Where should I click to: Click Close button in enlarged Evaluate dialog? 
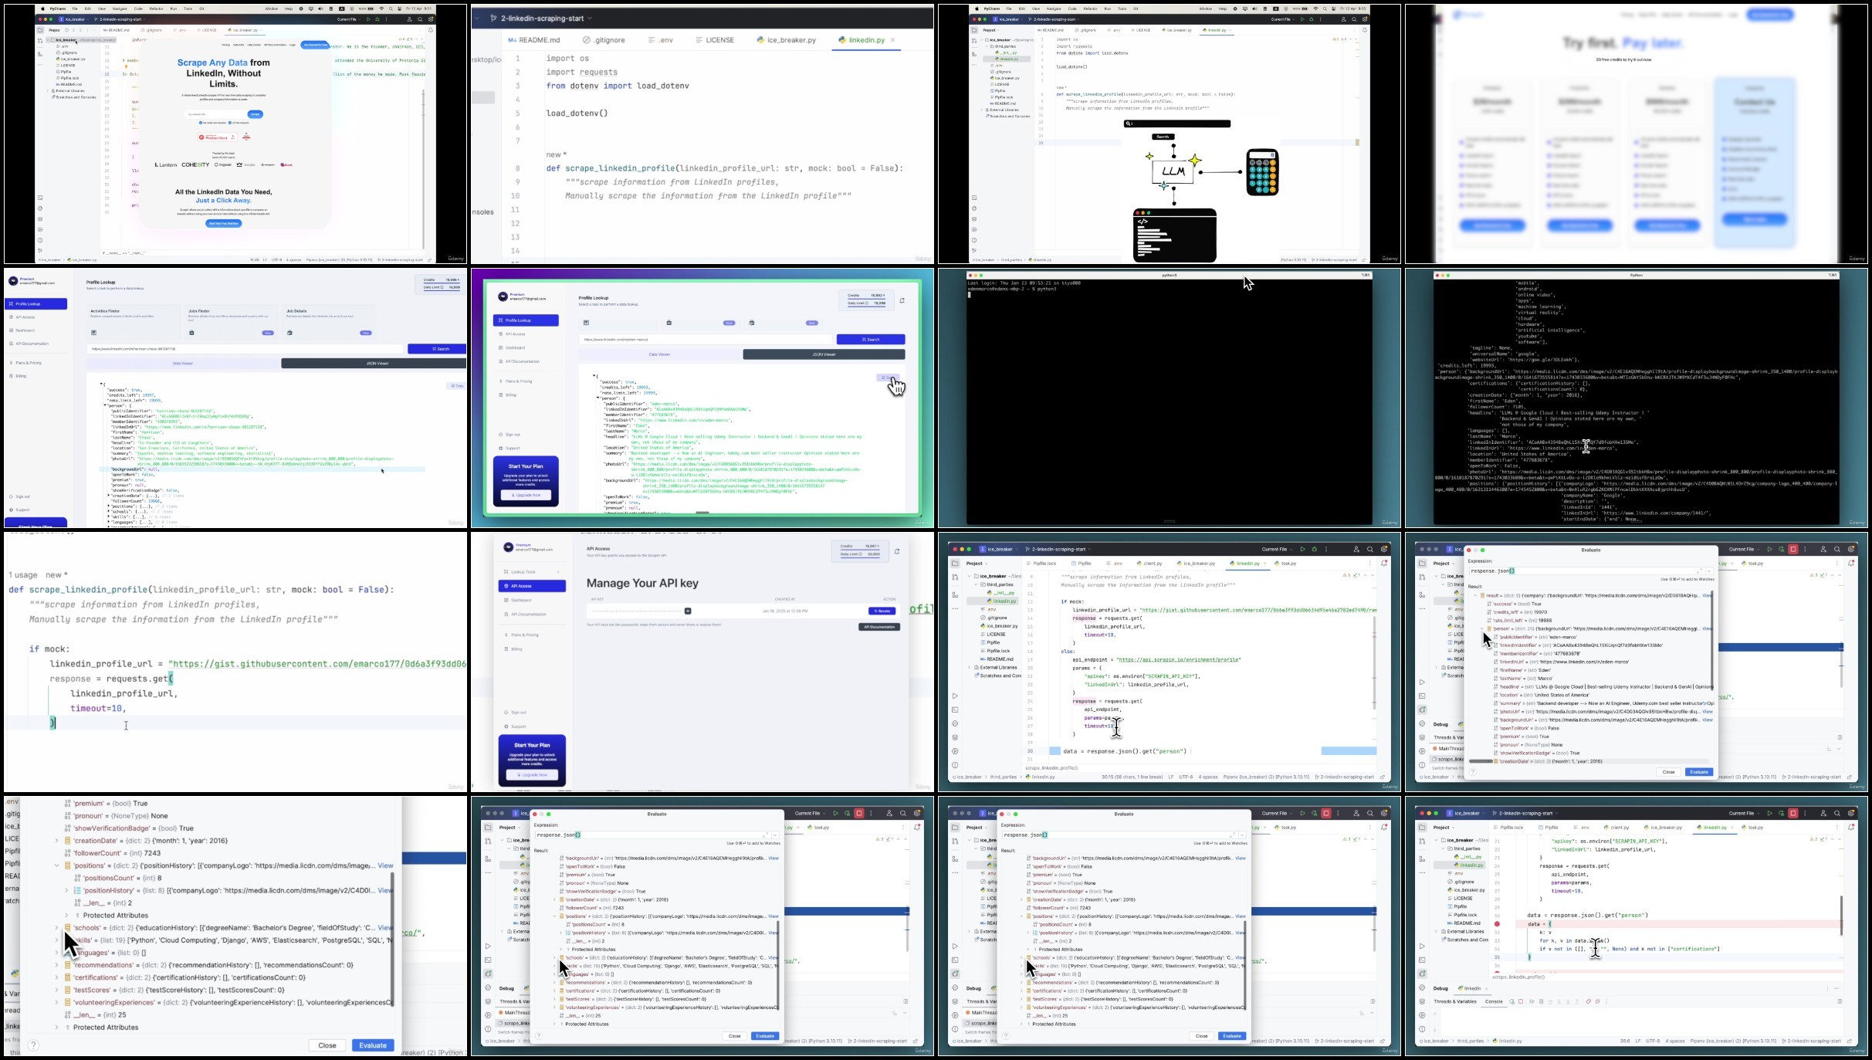pyautogui.click(x=327, y=1045)
